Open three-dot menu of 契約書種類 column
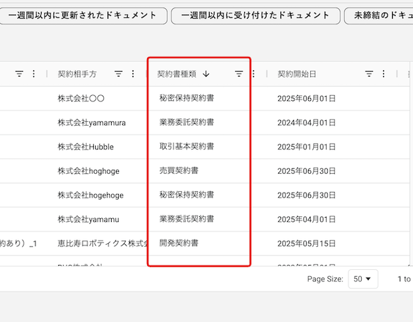The height and width of the screenshot is (322, 413). pyautogui.click(x=253, y=74)
